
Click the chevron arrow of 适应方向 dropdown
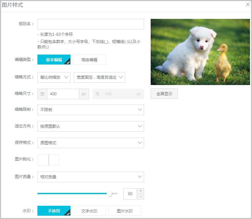pyautogui.click(x=140, y=126)
